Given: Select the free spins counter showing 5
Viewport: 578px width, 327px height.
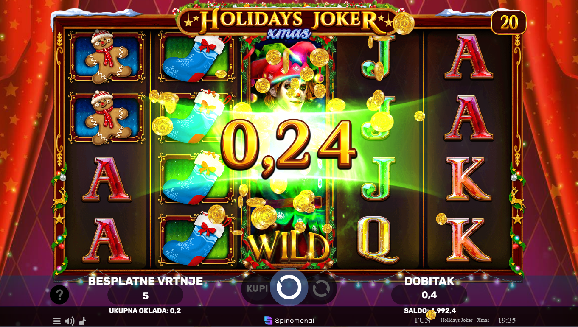Looking at the screenshot, I should click(x=146, y=295).
